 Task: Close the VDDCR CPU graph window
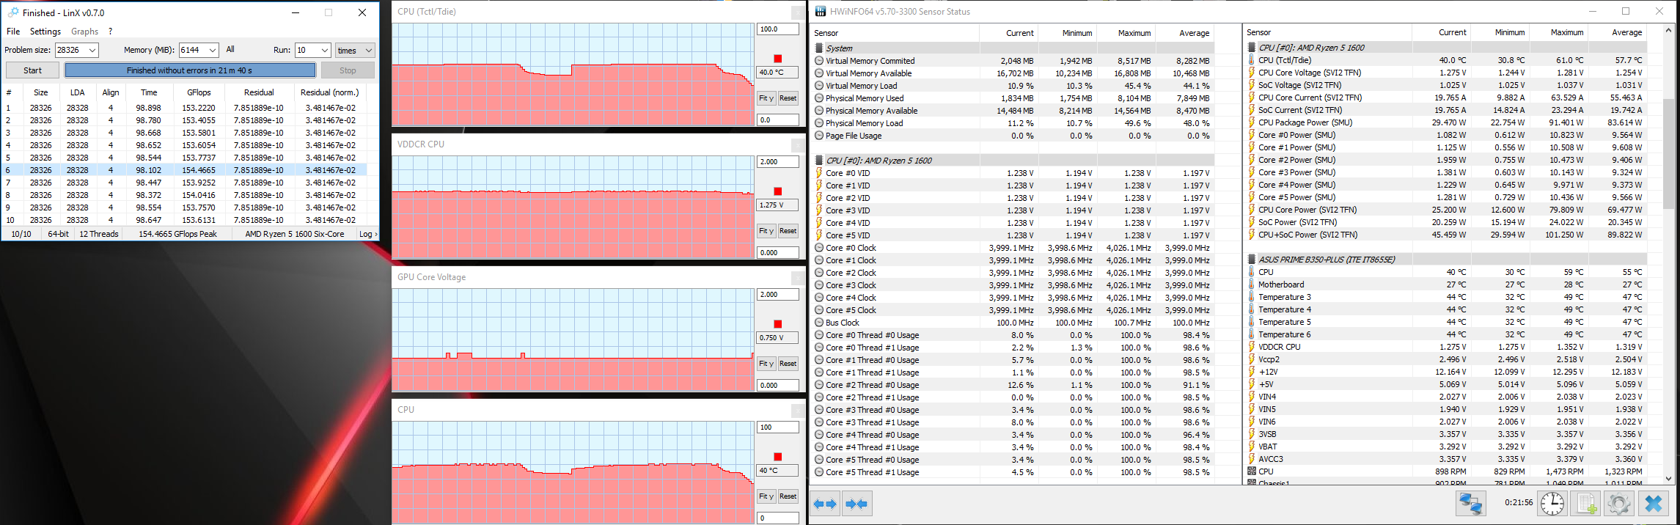tap(797, 145)
